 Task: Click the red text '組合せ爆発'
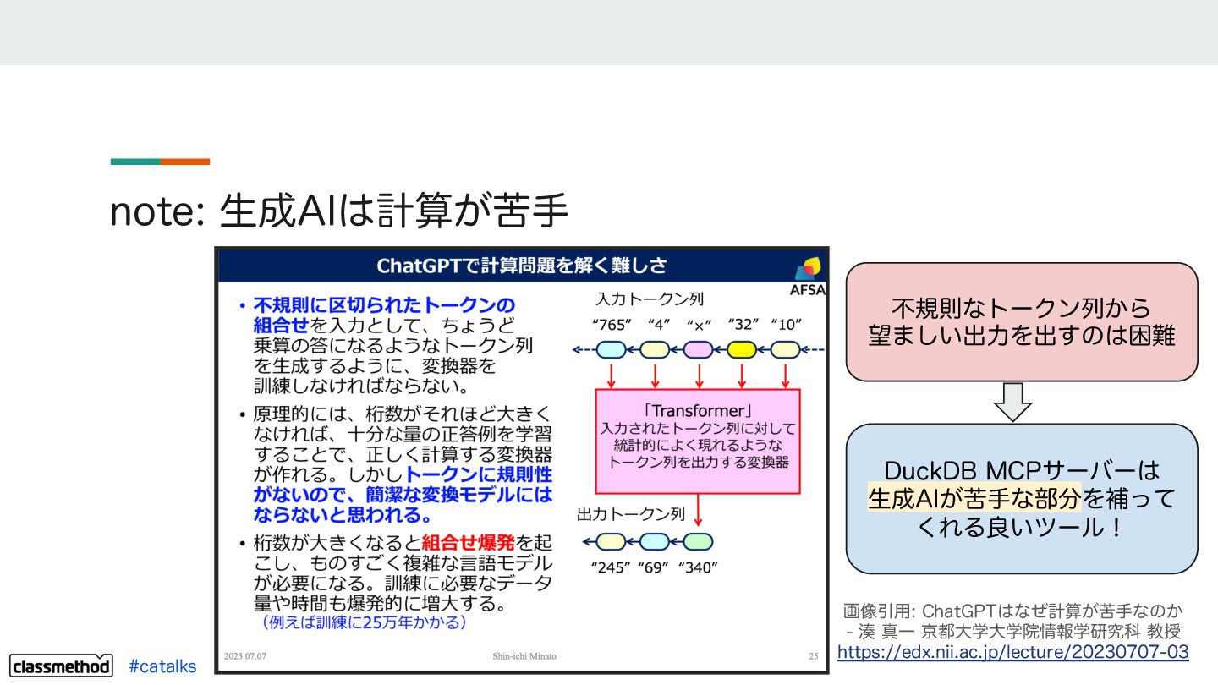click(x=469, y=541)
